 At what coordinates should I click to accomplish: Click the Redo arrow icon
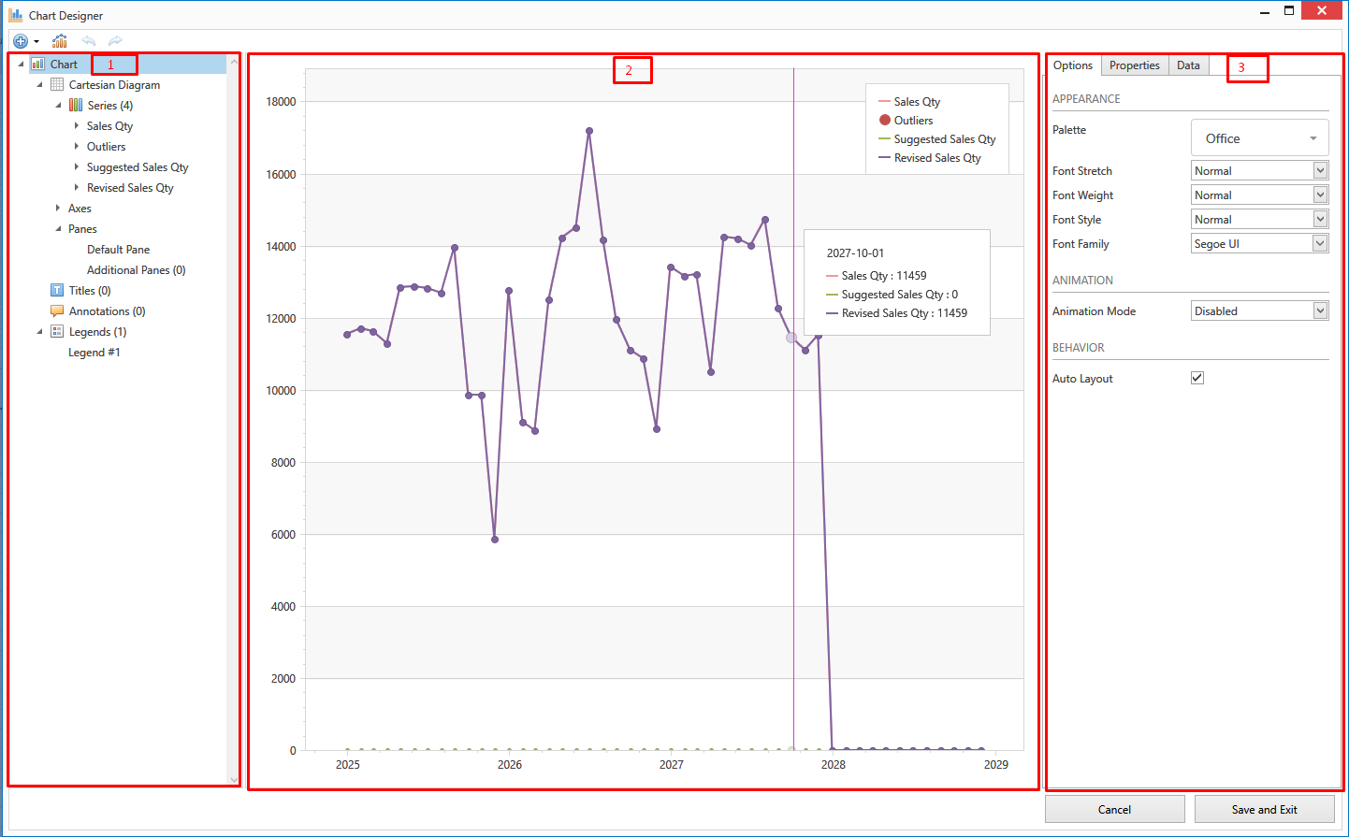pos(115,41)
